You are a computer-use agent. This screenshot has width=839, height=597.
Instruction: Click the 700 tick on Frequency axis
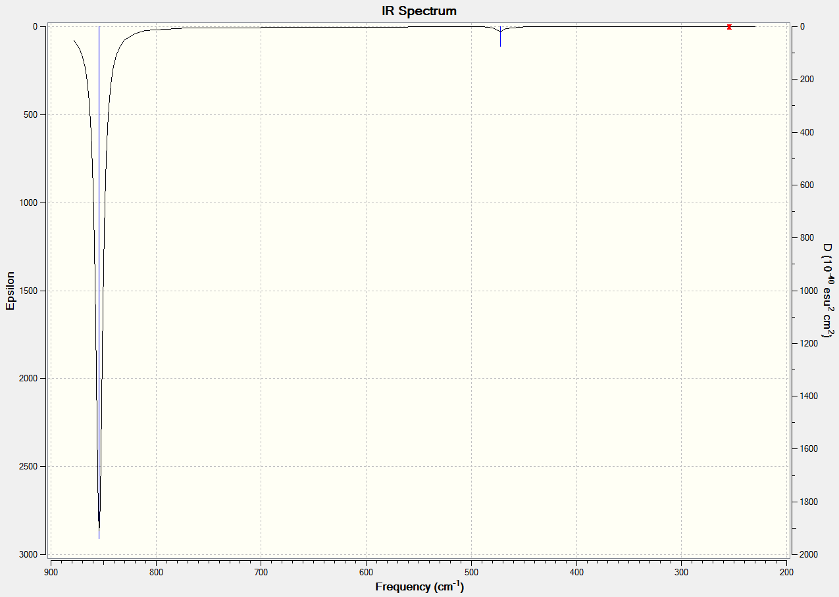(x=261, y=572)
